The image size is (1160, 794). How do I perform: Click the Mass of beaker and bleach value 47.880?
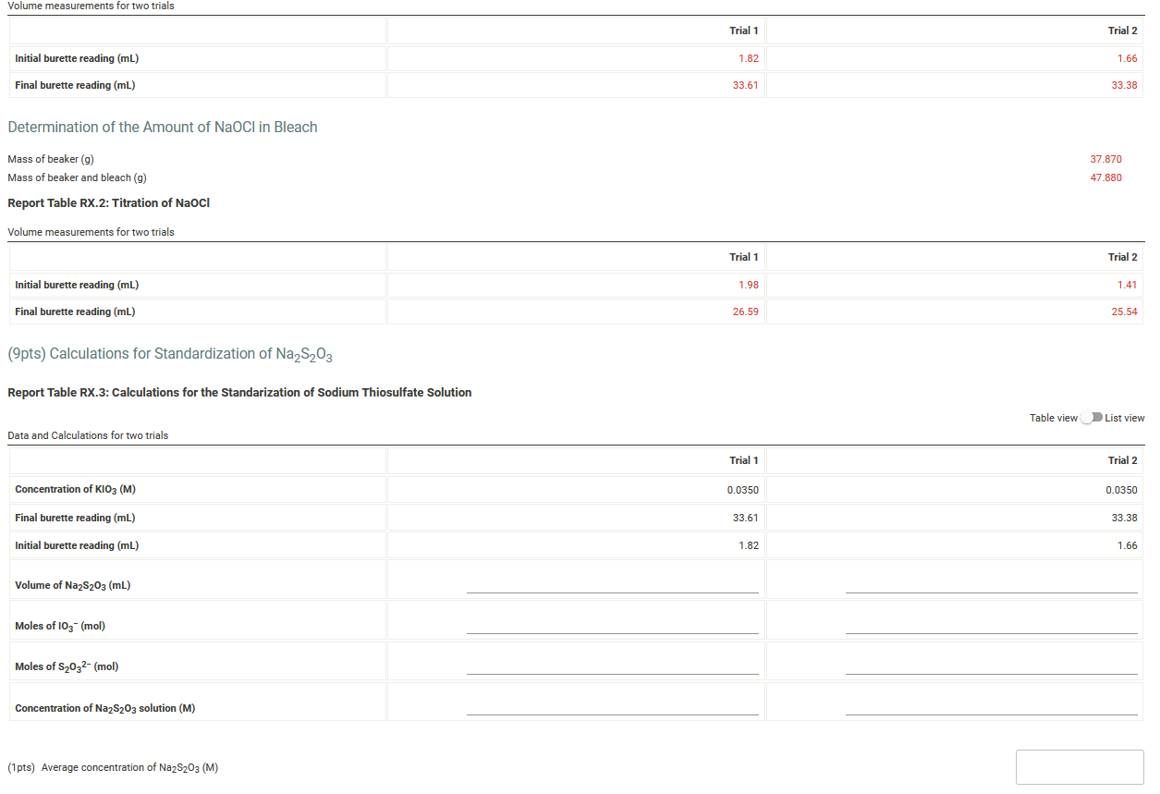1106,177
